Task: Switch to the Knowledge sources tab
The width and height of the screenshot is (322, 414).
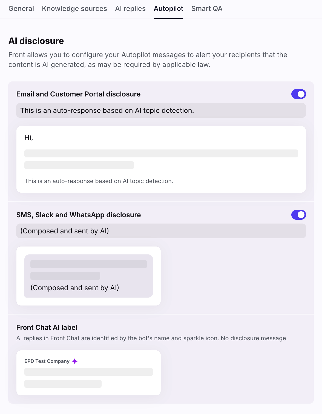Action: [74, 9]
